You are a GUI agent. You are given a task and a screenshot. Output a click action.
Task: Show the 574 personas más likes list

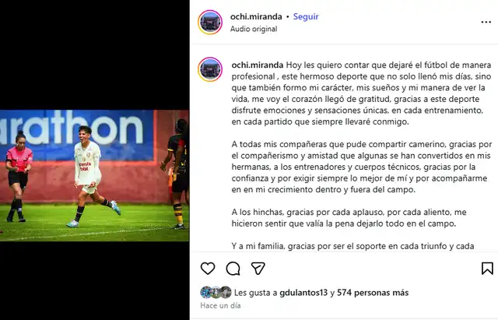point(373,293)
